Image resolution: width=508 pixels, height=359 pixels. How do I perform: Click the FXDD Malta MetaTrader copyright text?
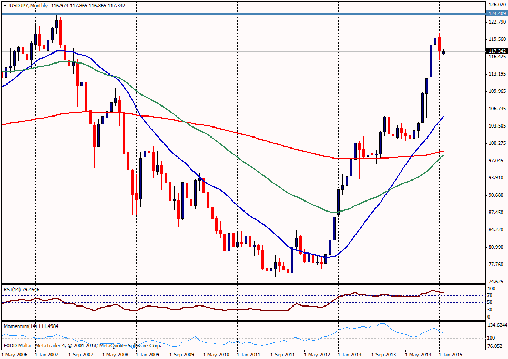coord(81,346)
